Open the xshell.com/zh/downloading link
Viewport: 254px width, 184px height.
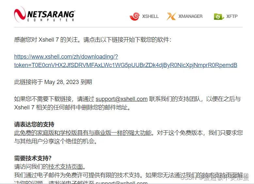(66, 57)
